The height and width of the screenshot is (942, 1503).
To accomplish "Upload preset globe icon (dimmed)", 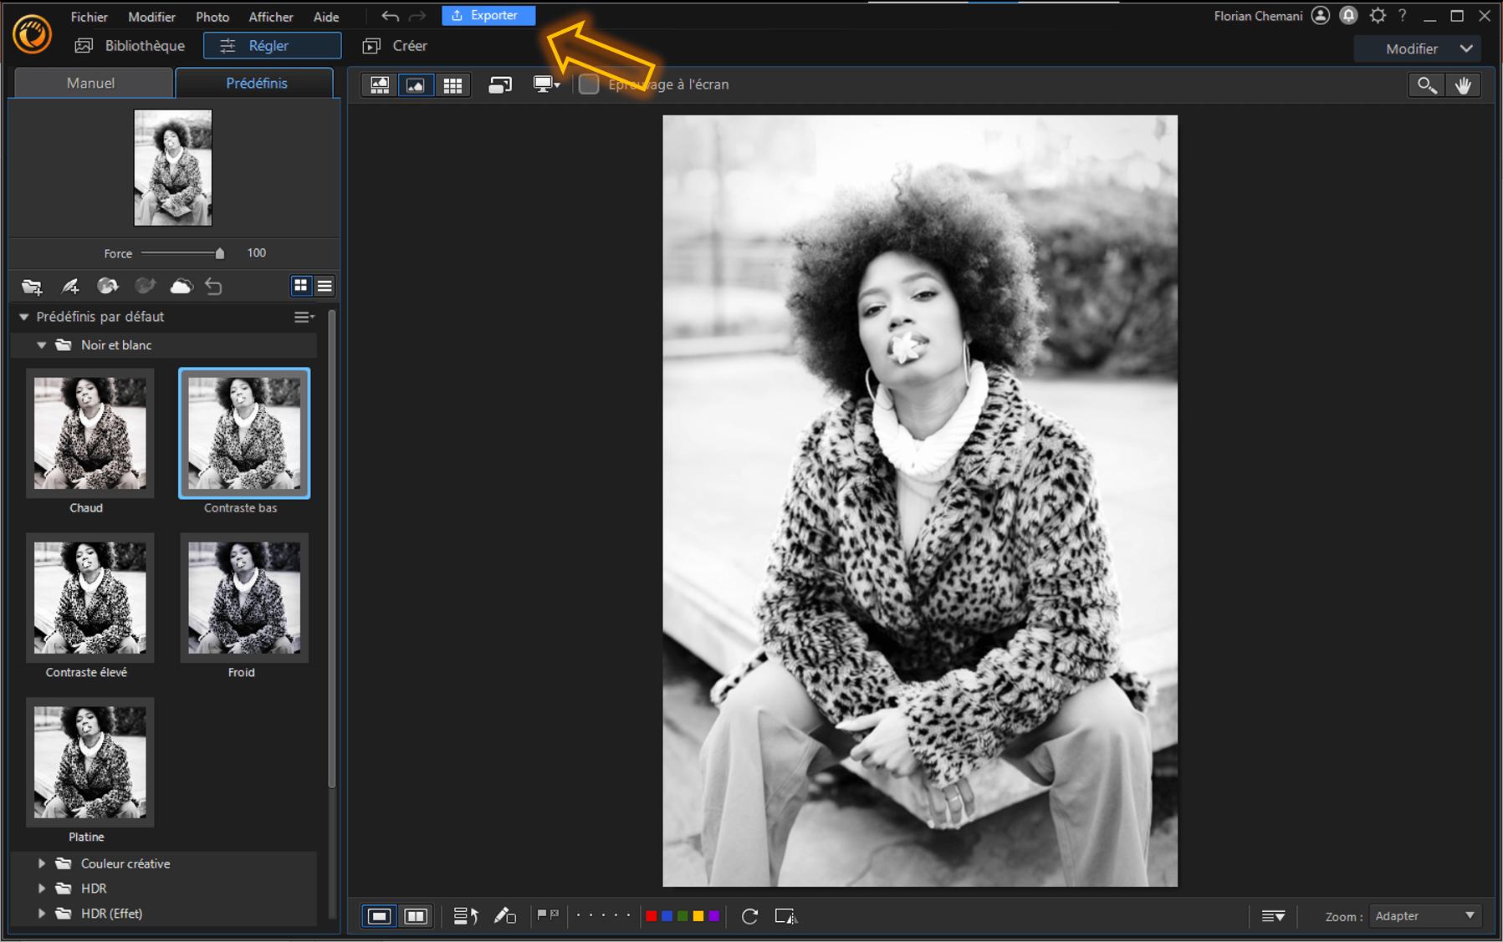I will pyautogui.click(x=146, y=287).
